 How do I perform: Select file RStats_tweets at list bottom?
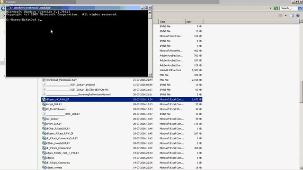click(x=54, y=167)
